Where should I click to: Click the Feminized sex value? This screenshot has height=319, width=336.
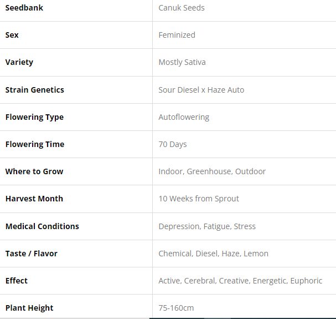(177, 35)
